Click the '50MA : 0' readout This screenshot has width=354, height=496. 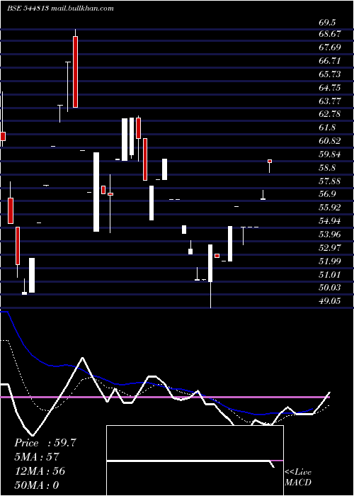coord(37,485)
